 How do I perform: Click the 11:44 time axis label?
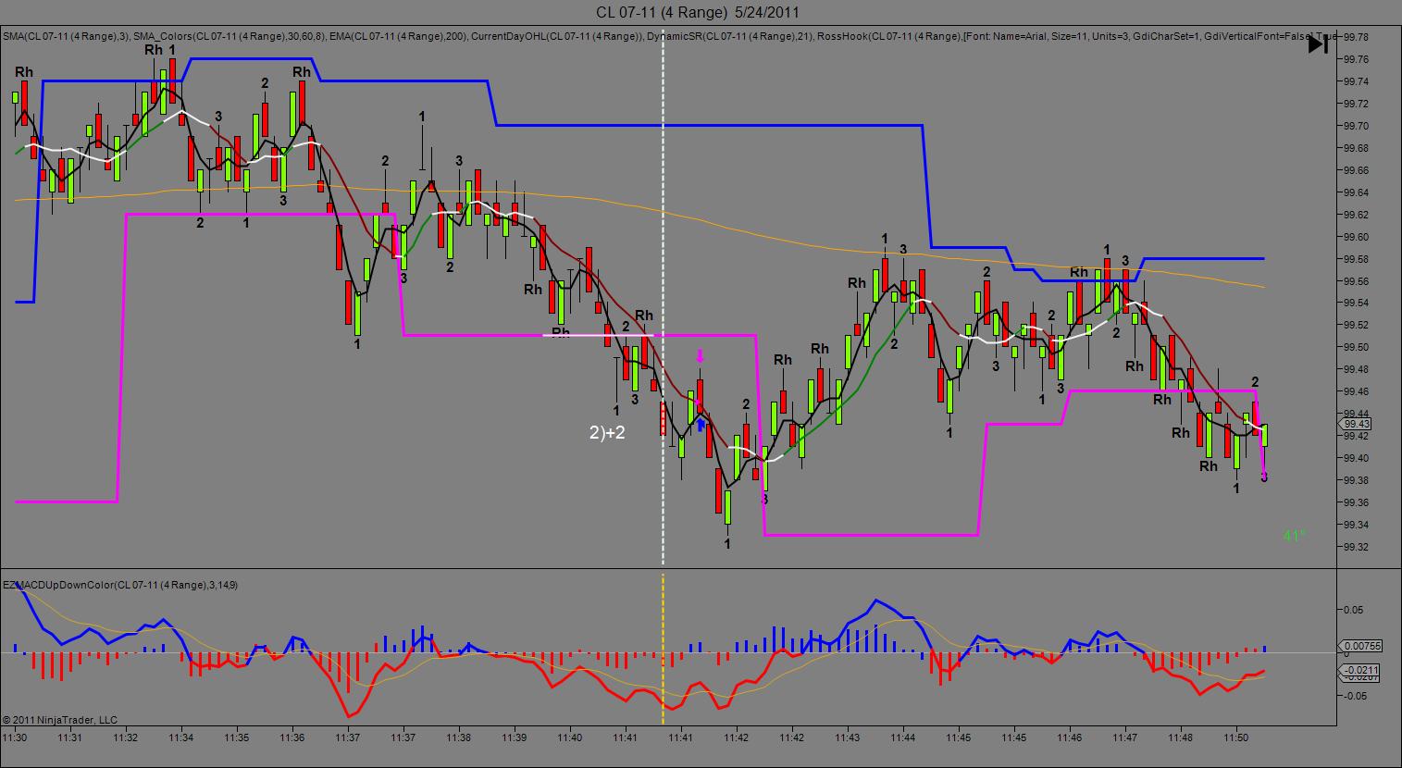pos(903,737)
